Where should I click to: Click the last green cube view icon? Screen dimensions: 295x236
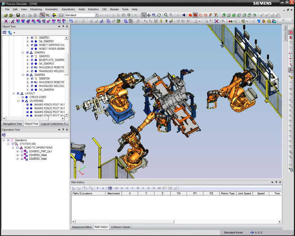tap(254, 15)
